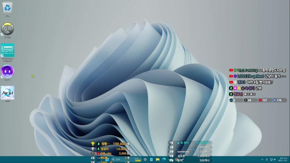Click the gold trophy icon for 100,000 donor
The width and height of the screenshot is (290, 163).
pos(93,144)
